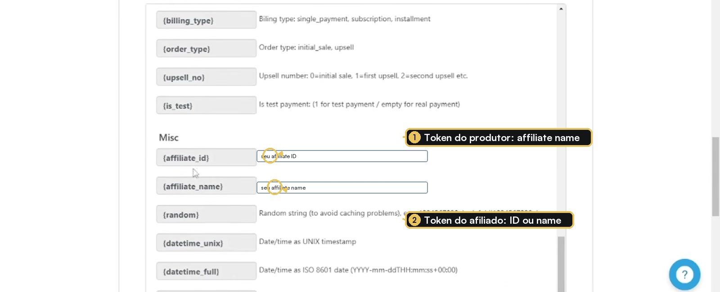Select text 'Date/time as ISO 8601 date'

(x=358, y=270)
